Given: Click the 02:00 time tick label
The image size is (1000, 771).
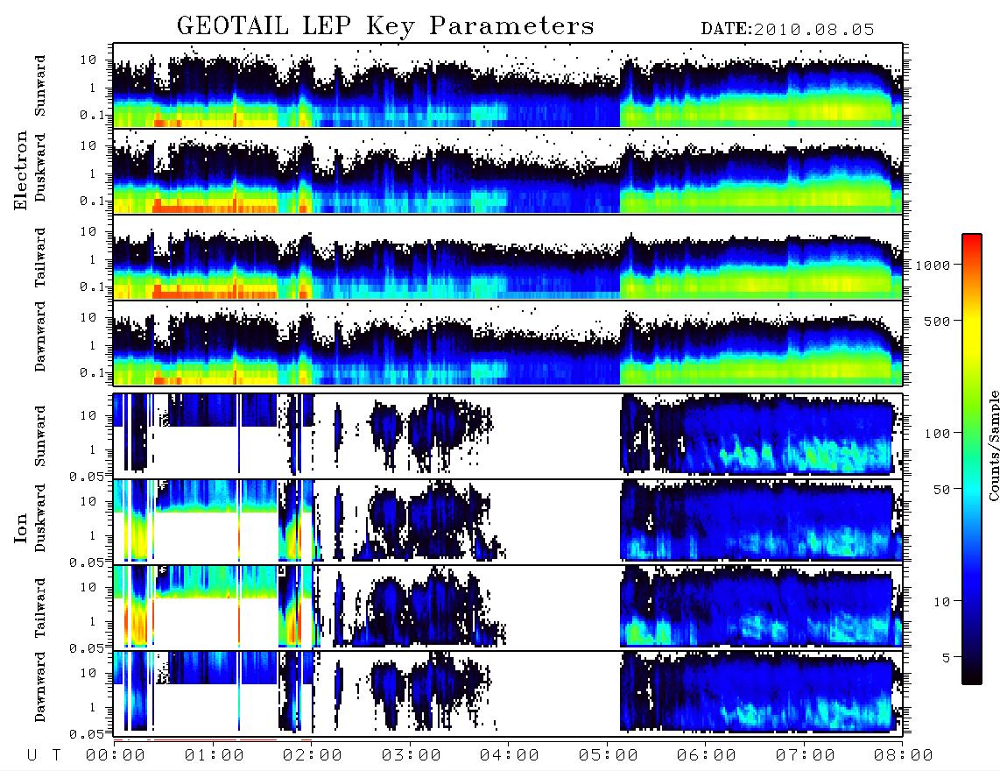Looking at the screenshot, I should coord(313,755).
